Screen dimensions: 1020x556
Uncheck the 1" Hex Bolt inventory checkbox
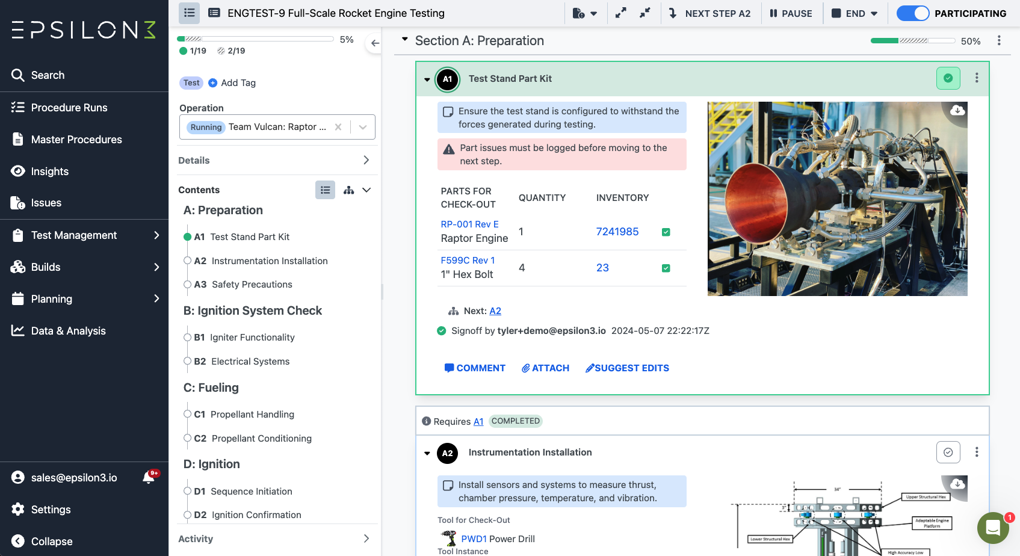coord(666,268)
